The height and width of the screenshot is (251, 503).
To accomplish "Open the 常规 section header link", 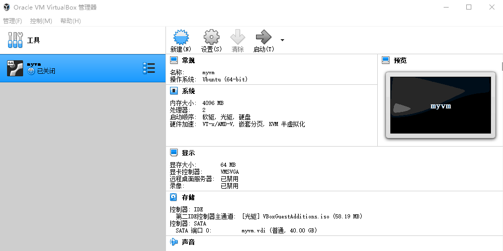I will [188, 60].
